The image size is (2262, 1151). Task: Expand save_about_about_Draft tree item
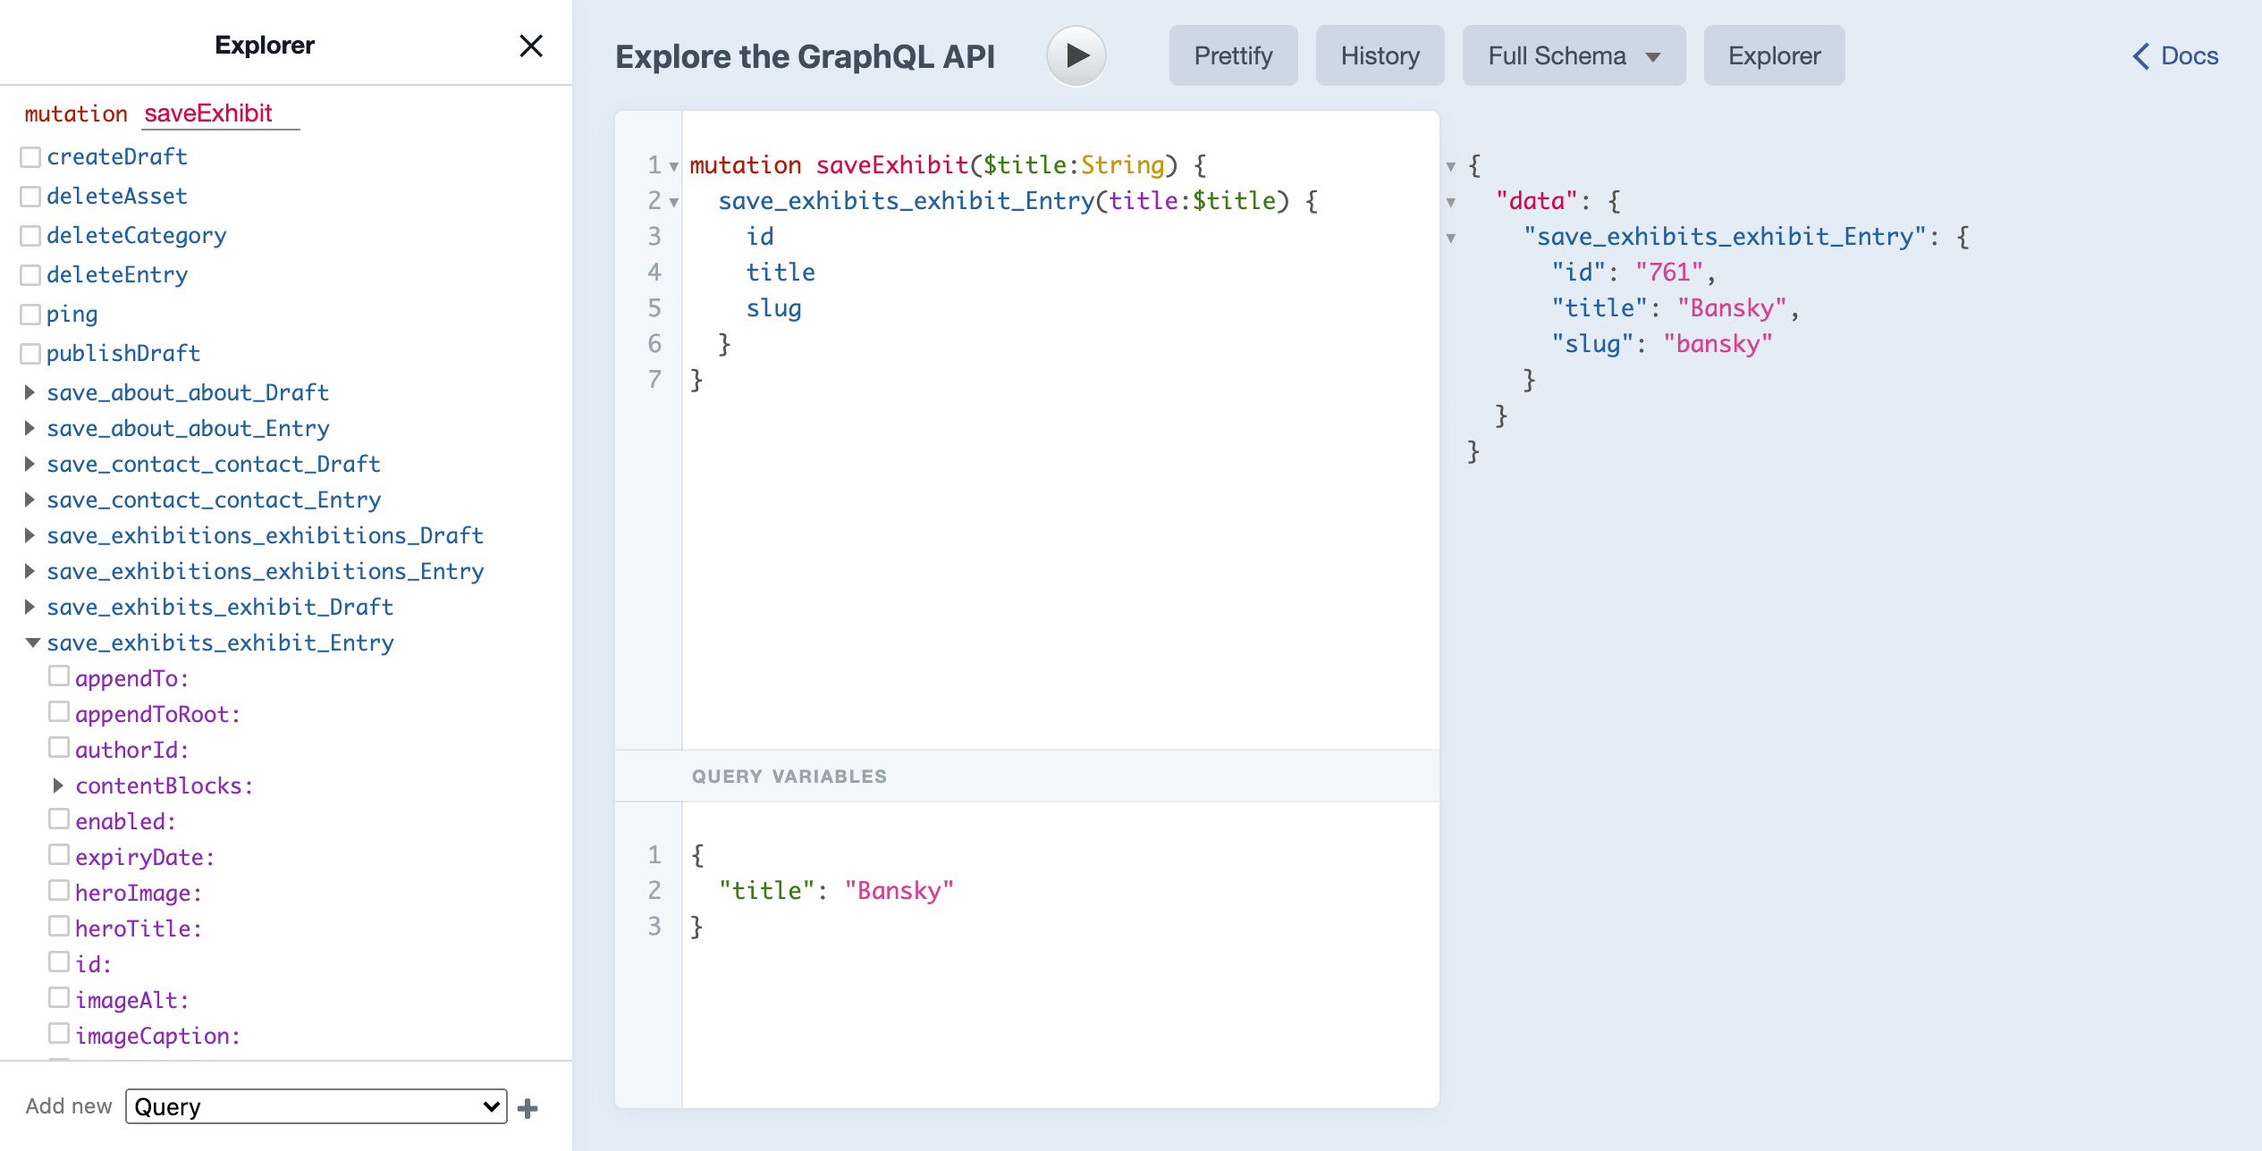tap(30, 392)
